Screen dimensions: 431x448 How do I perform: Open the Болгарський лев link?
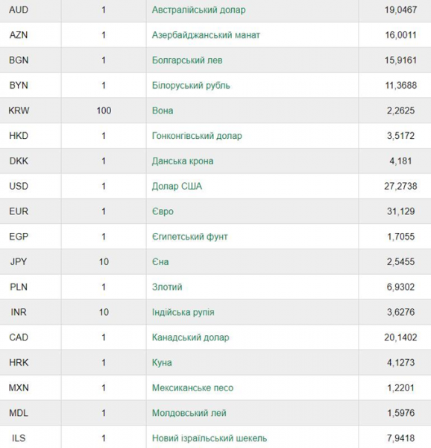click(187, 60)
